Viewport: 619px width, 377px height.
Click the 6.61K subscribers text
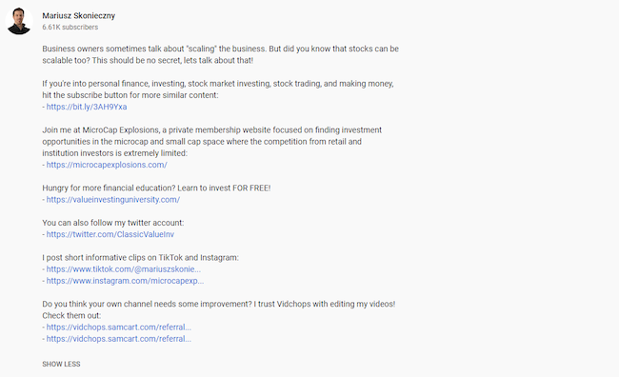[x=70, y=28]
